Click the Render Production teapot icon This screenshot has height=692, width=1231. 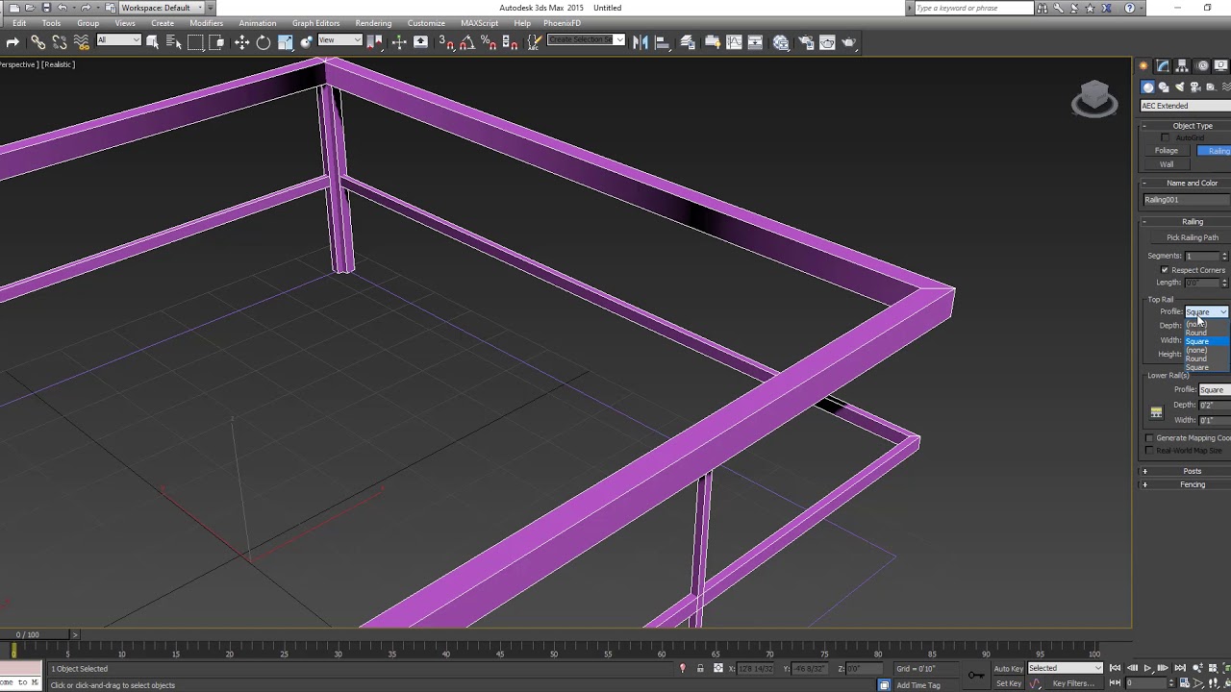849,42
